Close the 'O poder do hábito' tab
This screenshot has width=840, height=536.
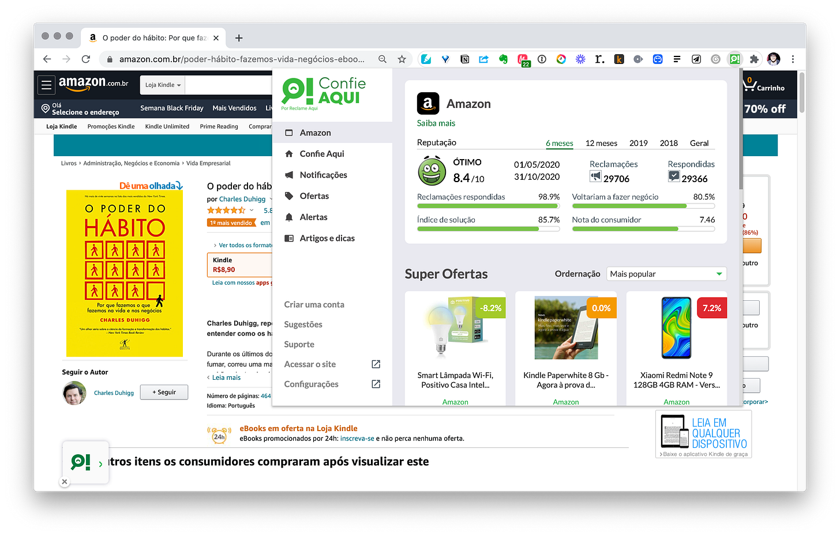pos(216,38)
